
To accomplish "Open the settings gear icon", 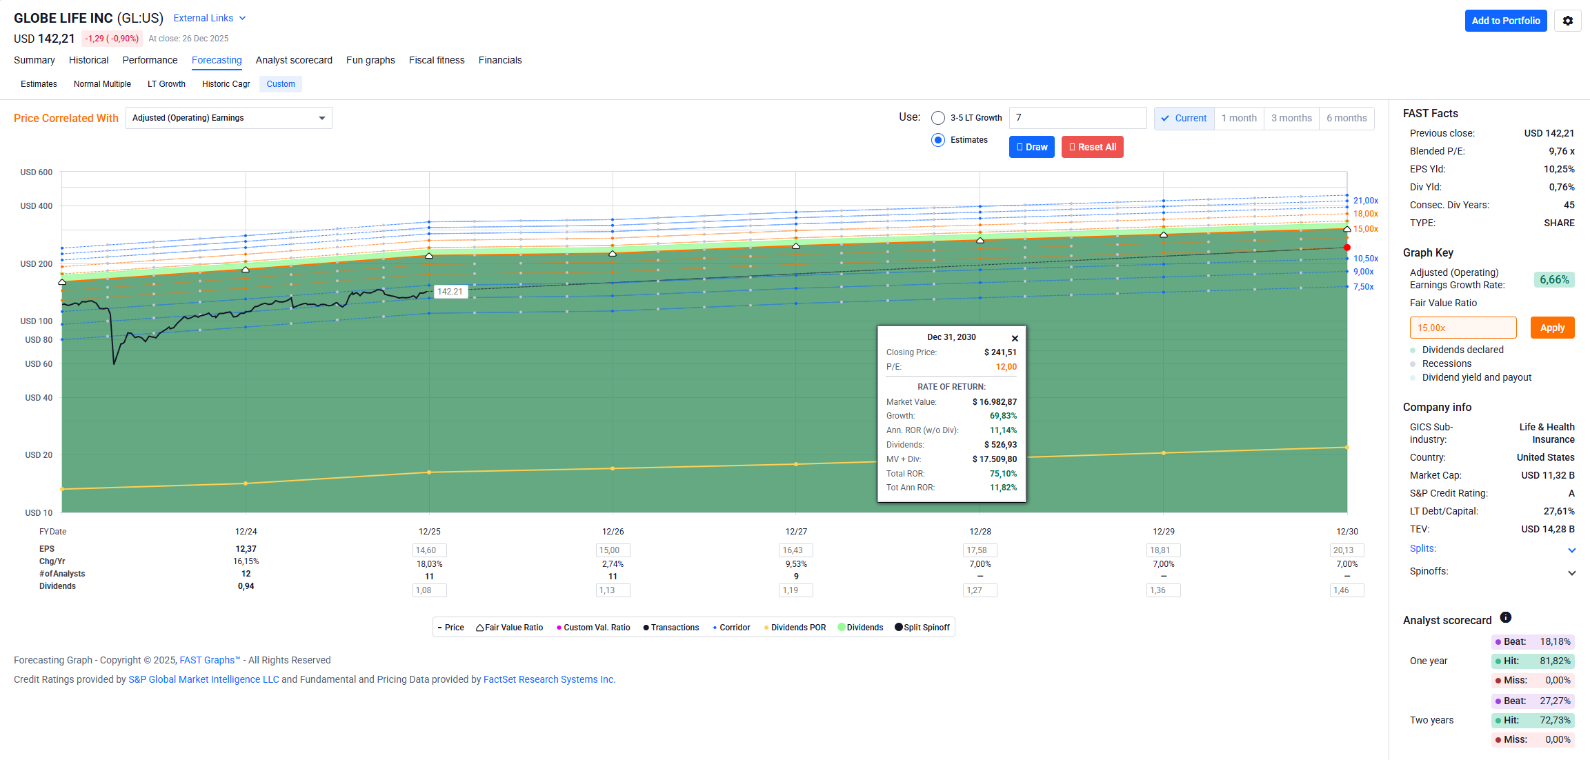I will pos(1567,21).
